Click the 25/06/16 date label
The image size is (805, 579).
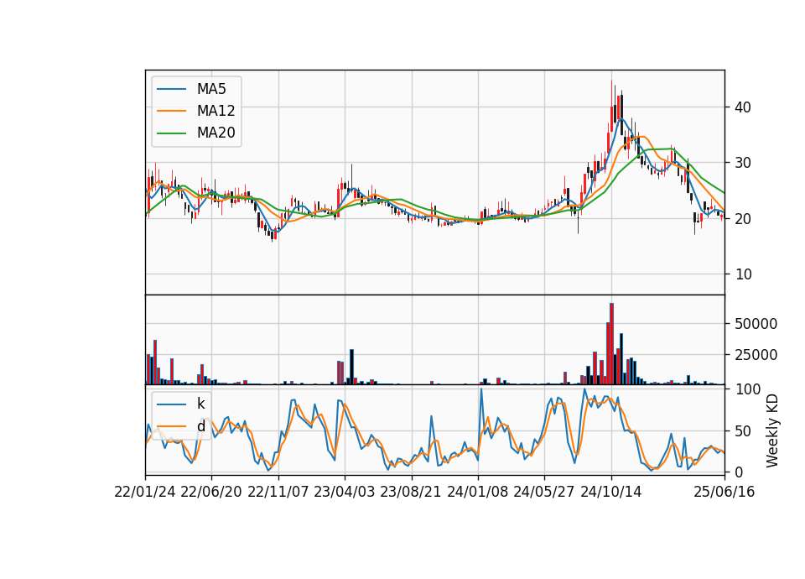(x=724, y=492)
